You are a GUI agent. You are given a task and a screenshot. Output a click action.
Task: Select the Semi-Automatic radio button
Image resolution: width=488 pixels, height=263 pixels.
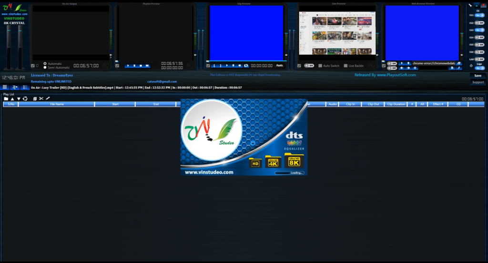coord(45,68)
